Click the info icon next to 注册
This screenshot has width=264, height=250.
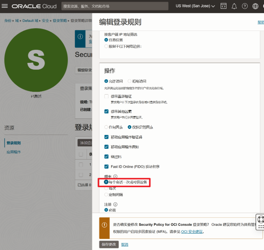[115, 204]
